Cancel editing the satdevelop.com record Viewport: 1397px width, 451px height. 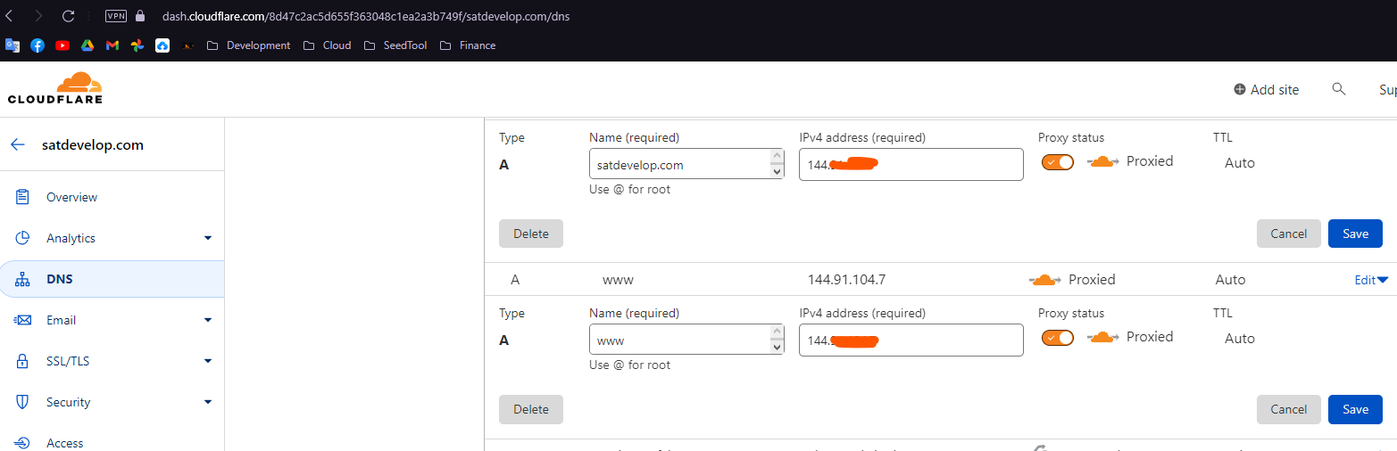(1288, 234)
